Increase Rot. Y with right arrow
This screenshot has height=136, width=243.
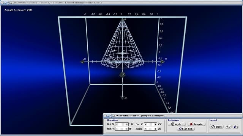[x=127, y=129]
